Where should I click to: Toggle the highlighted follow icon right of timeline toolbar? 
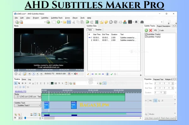105,83
